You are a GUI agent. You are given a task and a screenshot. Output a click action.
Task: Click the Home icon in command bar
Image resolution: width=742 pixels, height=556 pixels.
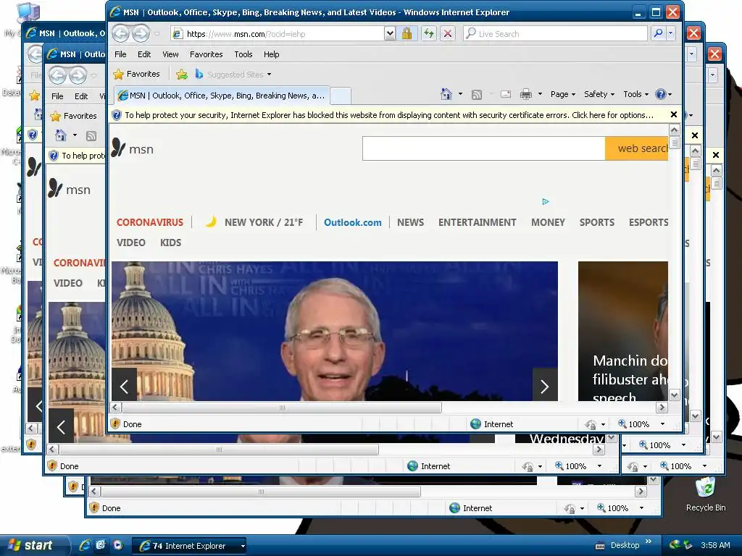click(x=446, y=94)
